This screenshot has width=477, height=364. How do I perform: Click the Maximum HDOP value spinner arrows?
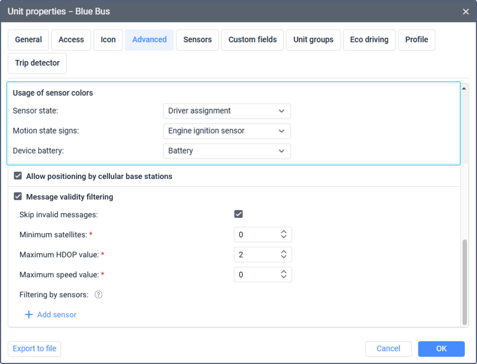click(283, 255)
